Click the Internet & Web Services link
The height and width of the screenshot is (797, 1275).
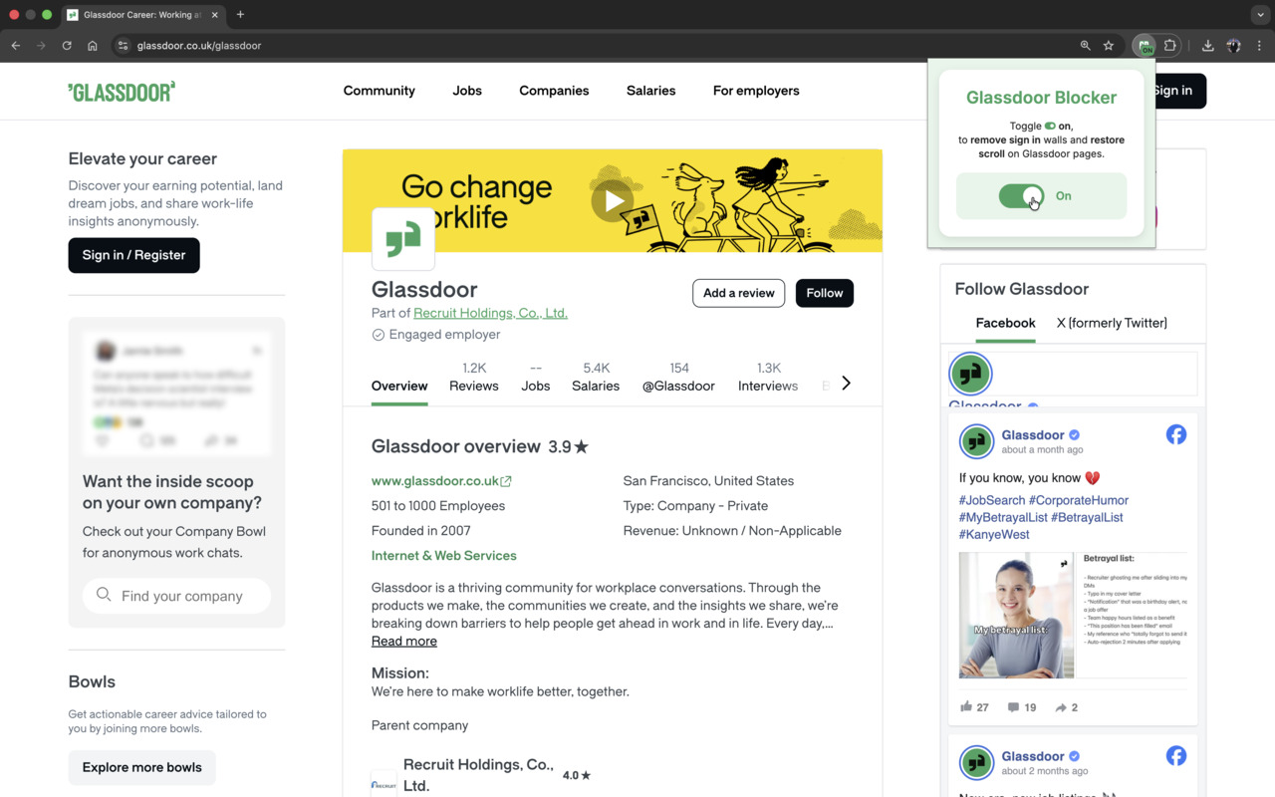coord(444,556)
